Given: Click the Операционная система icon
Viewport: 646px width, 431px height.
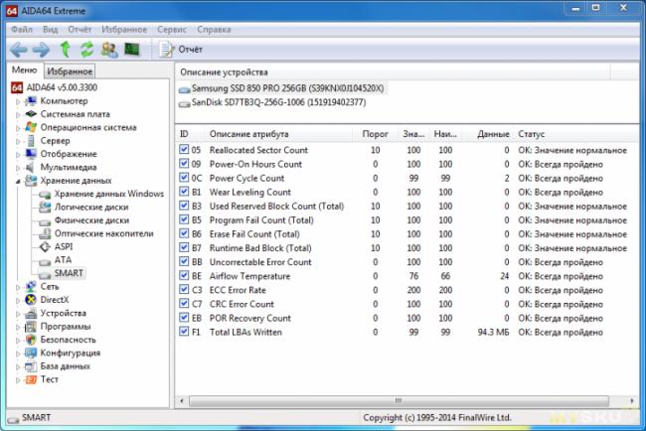Looking at the screenshot, I should click(x=31, y=127).
